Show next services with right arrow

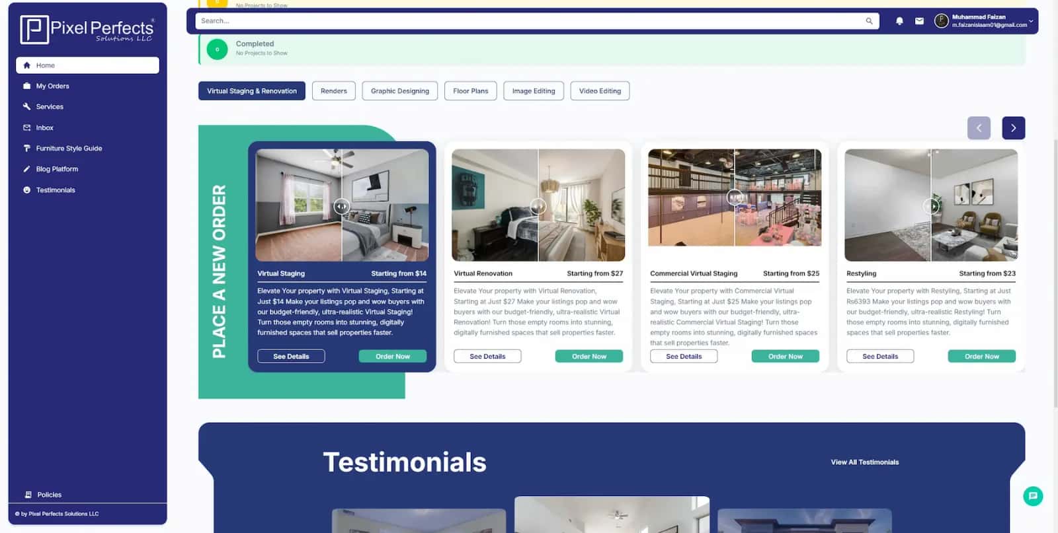tap(1013, 128)
